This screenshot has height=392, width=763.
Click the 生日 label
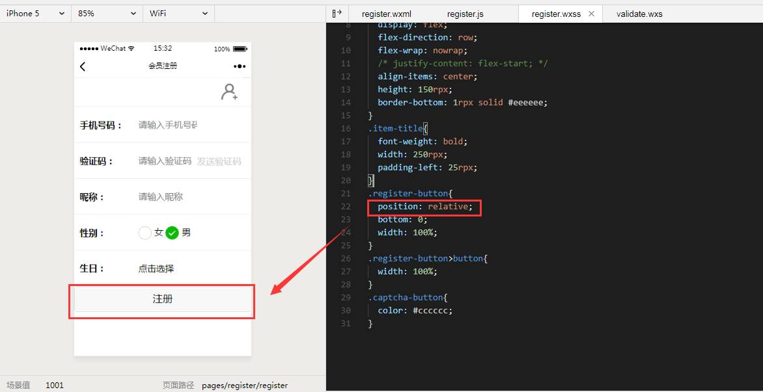(x=92, y=268)
